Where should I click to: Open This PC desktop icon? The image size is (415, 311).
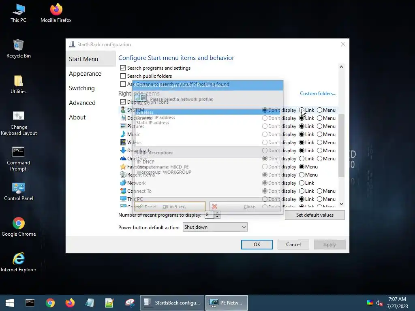[x=19, y=13]
